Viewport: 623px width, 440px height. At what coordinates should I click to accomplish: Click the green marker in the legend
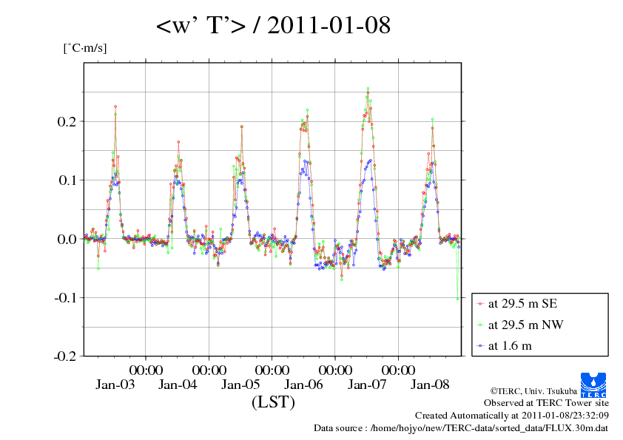point(480,325)
